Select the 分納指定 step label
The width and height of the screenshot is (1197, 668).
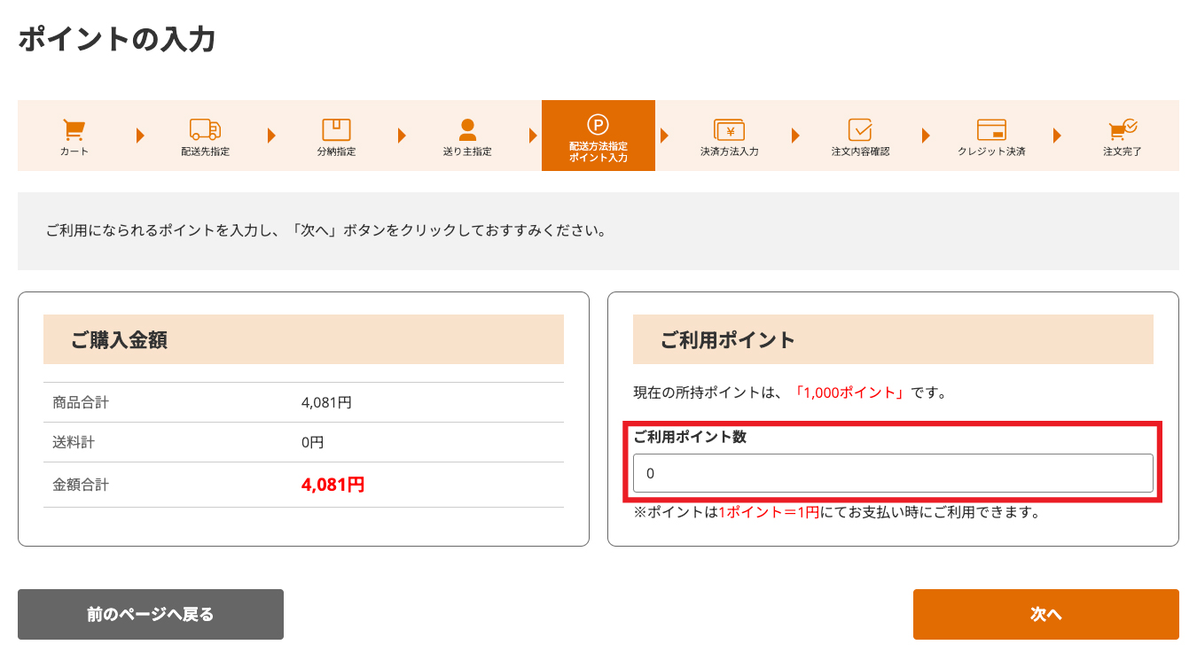coord(336,151)
